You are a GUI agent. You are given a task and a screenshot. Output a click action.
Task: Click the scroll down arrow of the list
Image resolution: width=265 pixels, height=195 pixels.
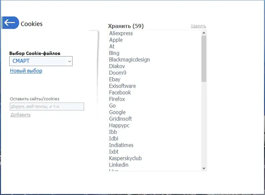204,168
